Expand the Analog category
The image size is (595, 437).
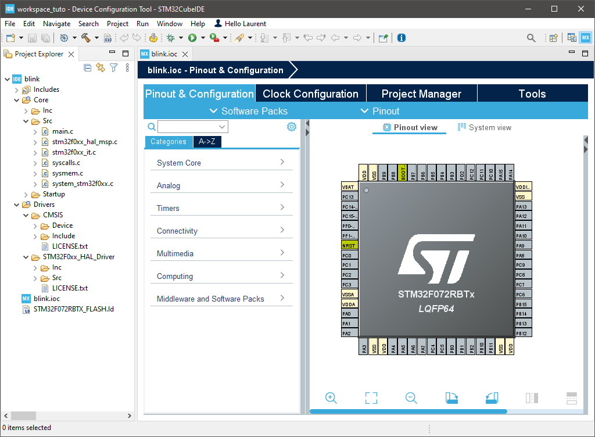point(221,185)
